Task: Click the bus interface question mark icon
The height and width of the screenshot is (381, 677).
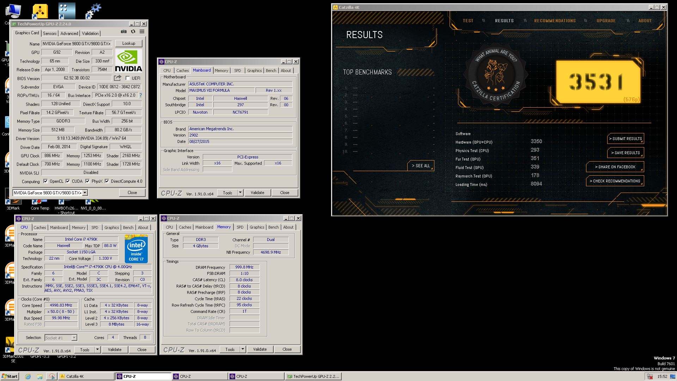Action: 141,95
